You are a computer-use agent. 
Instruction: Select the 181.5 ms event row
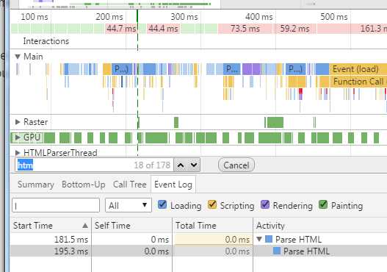(198, 239)
